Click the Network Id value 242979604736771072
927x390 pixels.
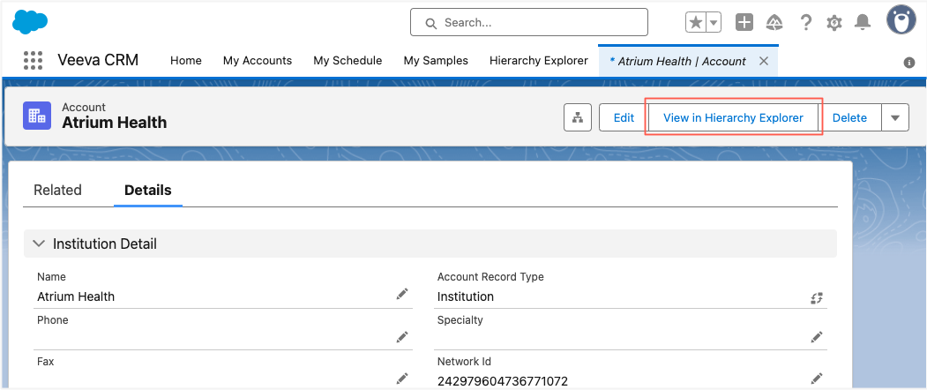coord(503,381)
